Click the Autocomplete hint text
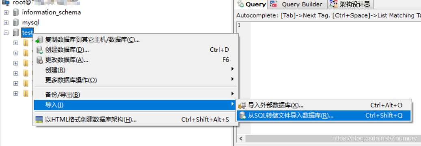This screenshot has height=146, width=421. coord(328,15)
